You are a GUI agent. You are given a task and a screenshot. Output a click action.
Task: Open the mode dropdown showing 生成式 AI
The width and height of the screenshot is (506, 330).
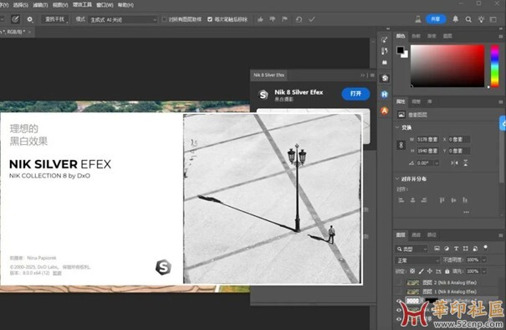123,20
